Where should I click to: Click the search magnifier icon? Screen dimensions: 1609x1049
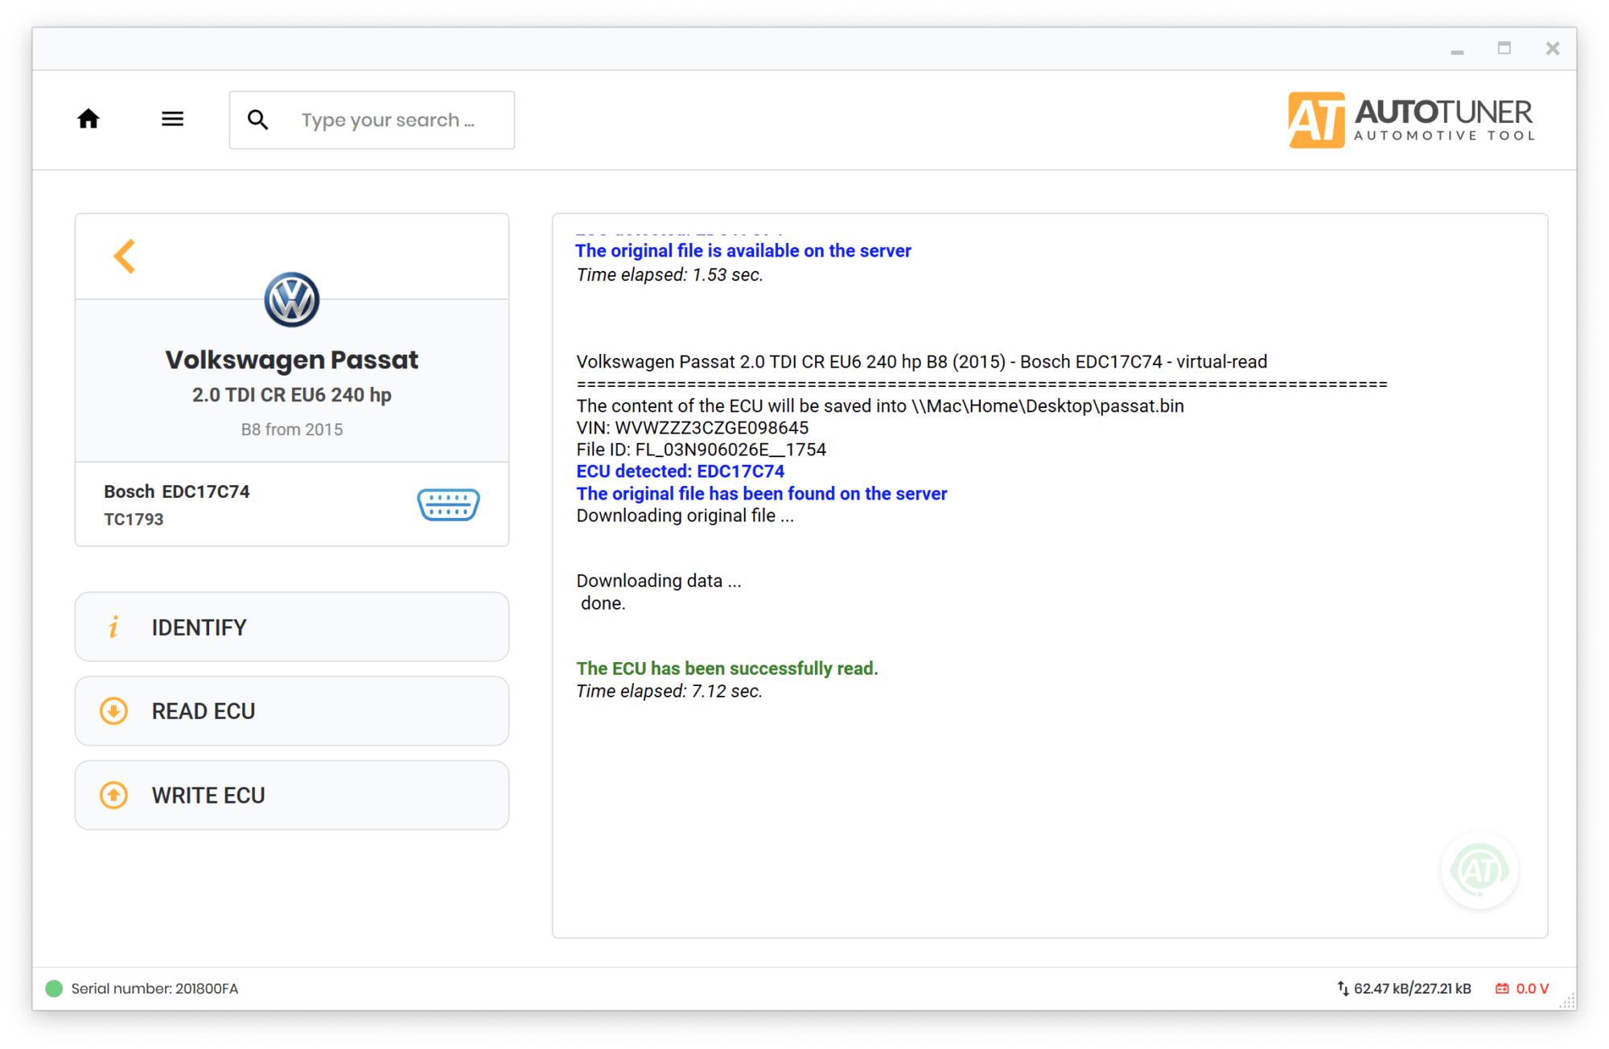(257, 120)
